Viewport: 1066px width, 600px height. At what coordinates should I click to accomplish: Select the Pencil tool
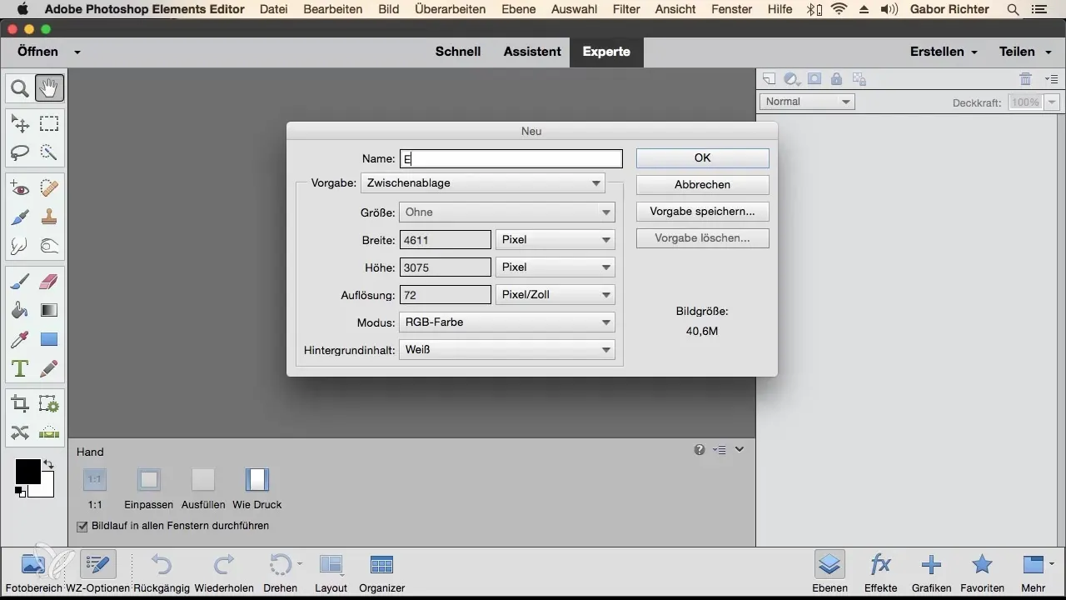(x=49, y=367)
